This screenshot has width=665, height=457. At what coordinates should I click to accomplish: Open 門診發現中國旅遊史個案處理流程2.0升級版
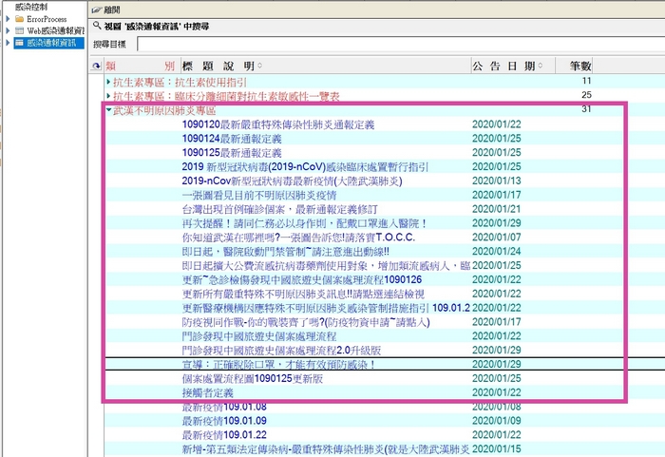pyautogui.click(x=281, y=350)
